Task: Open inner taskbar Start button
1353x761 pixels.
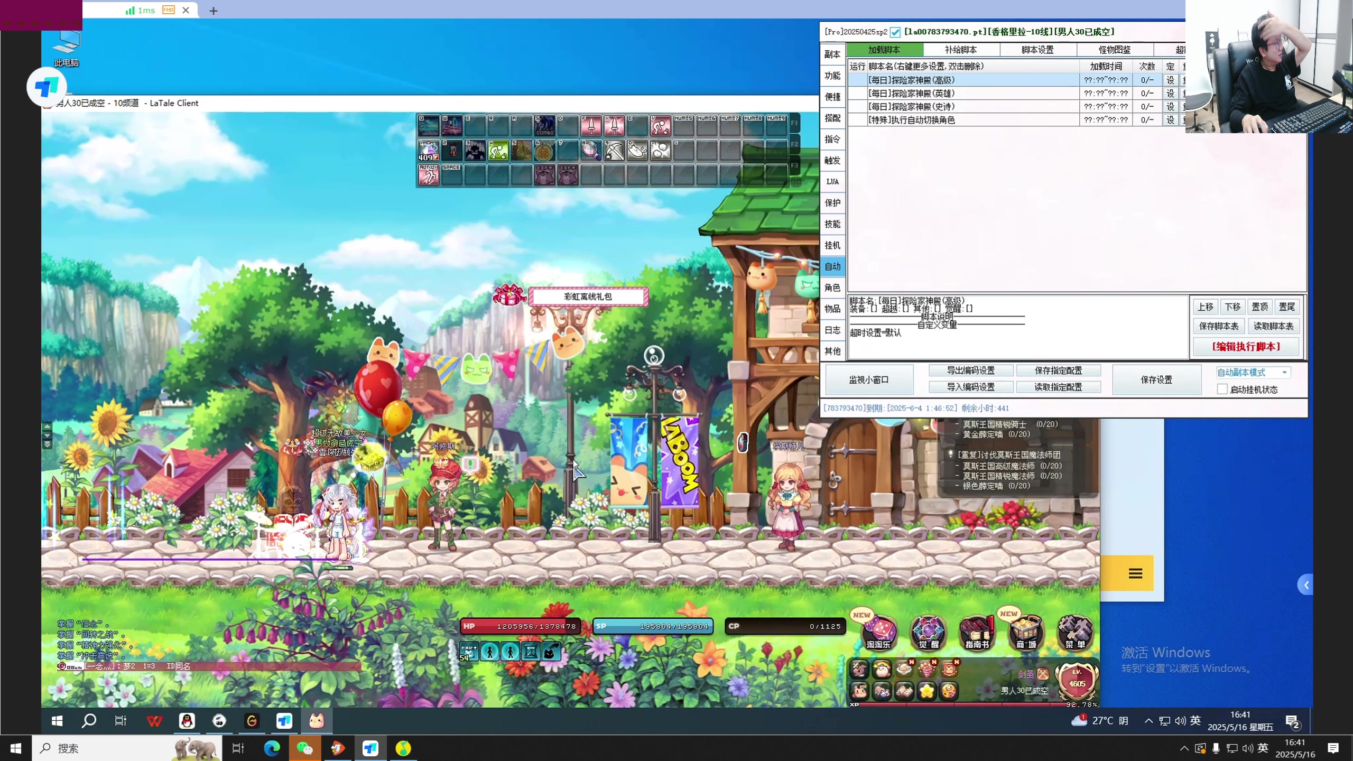Action: (57, 721)
